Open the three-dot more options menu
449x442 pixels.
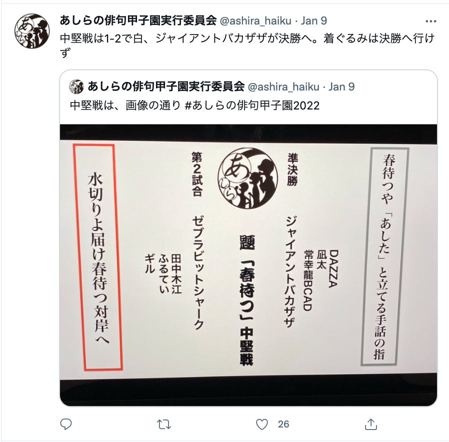430,21
